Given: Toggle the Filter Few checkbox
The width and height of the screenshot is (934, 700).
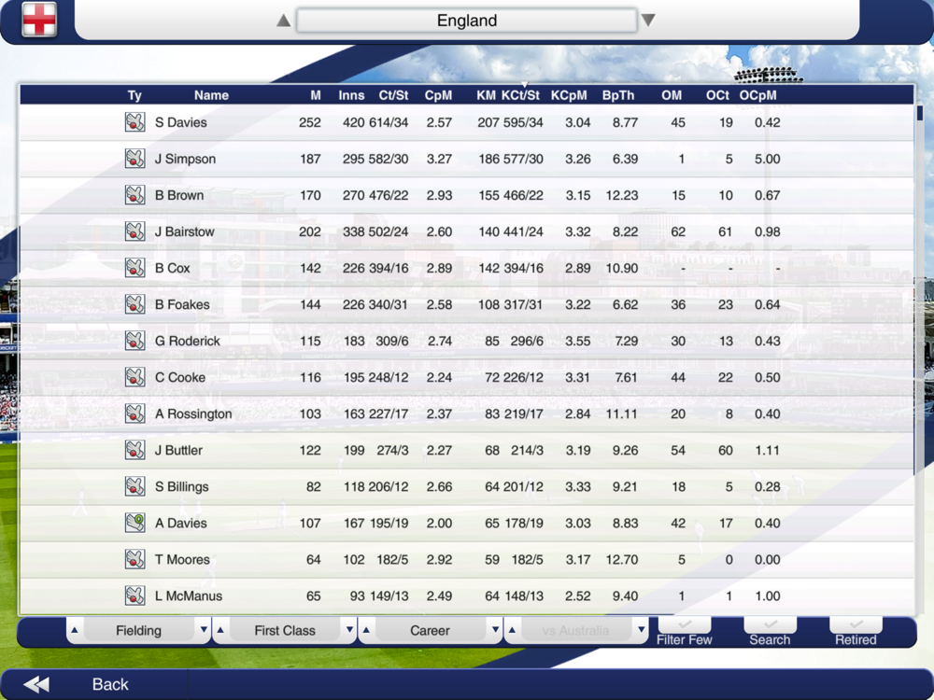Looking at the screenshot, I should click(x=685, y=624).
